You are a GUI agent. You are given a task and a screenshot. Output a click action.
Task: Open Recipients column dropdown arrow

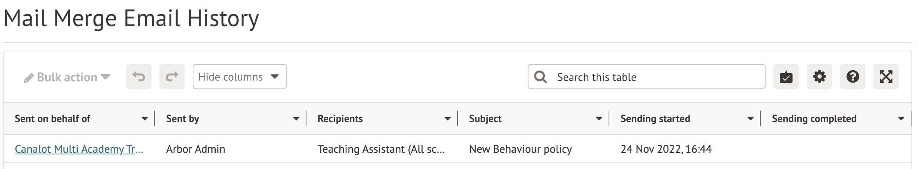448,118
